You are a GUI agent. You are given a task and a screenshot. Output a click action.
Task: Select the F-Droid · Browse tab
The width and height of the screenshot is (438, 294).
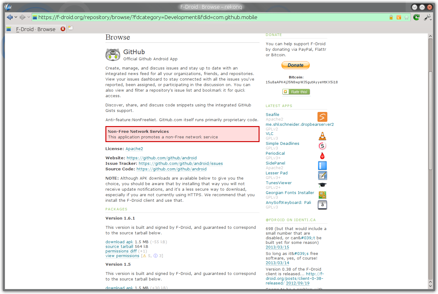36,29
